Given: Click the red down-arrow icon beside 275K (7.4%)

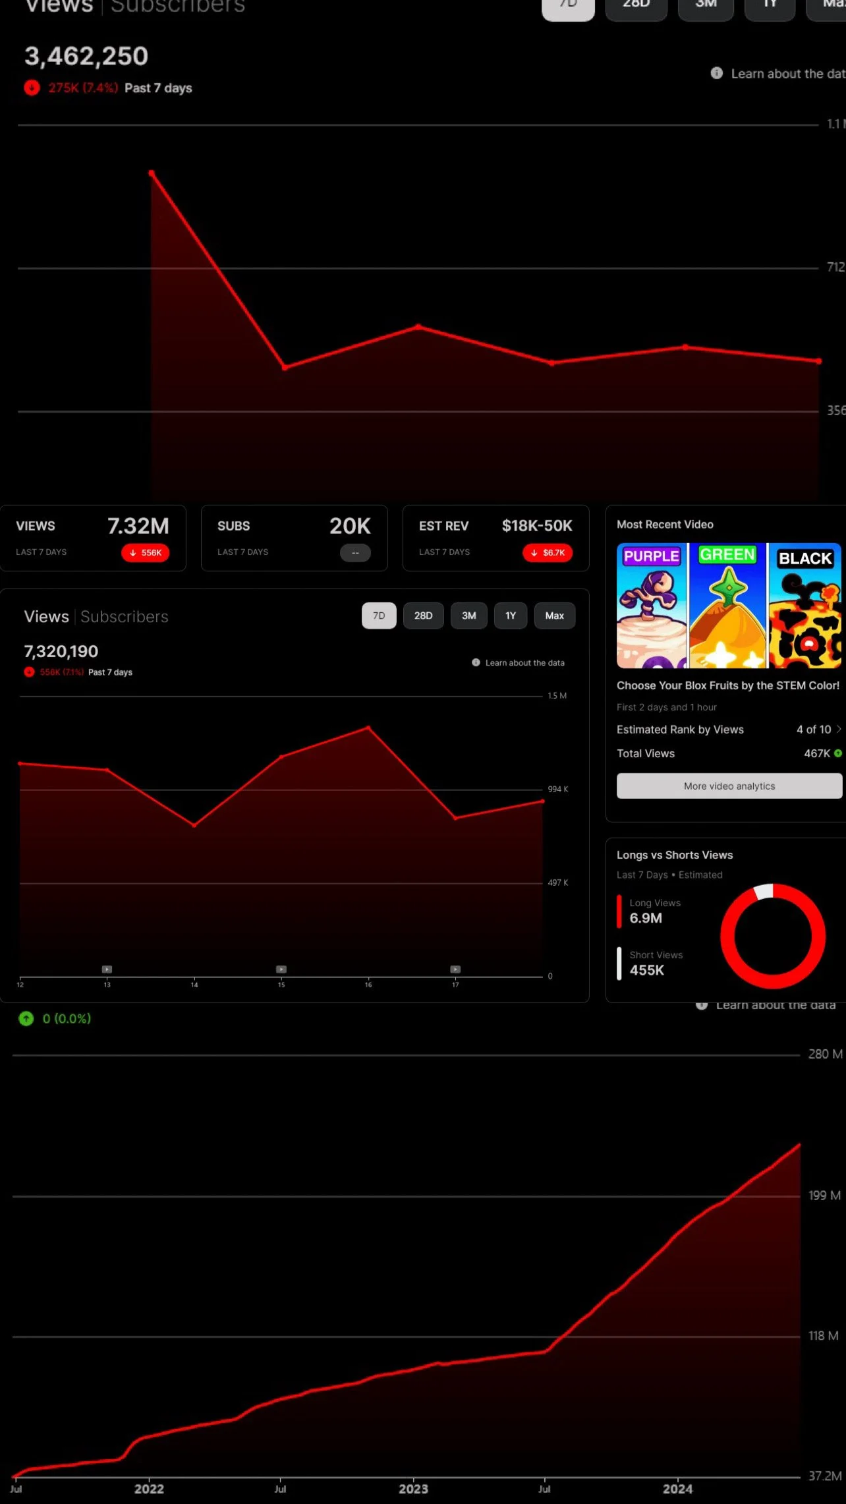Looking at the screenshot, I should [x=32, y=88].
